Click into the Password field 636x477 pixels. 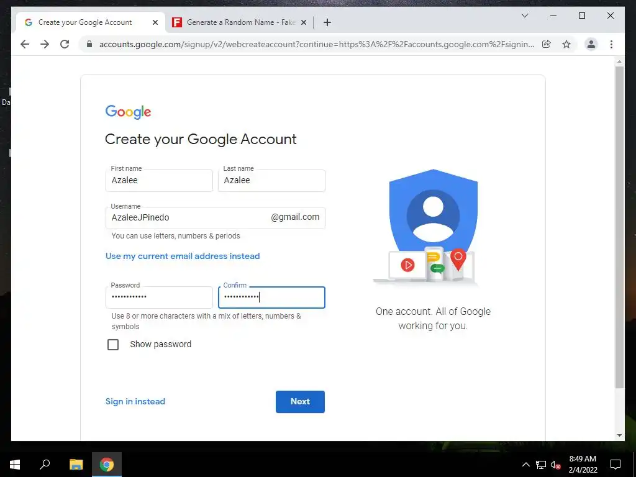point(159,298)
